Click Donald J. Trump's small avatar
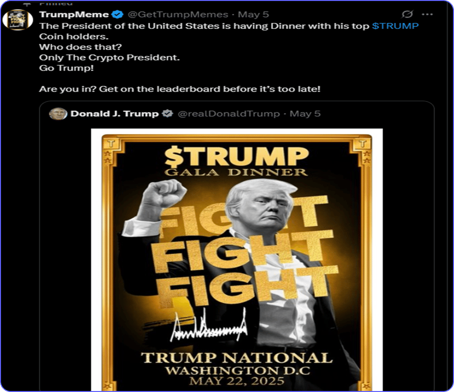454x392 pixels. point(58,114)
